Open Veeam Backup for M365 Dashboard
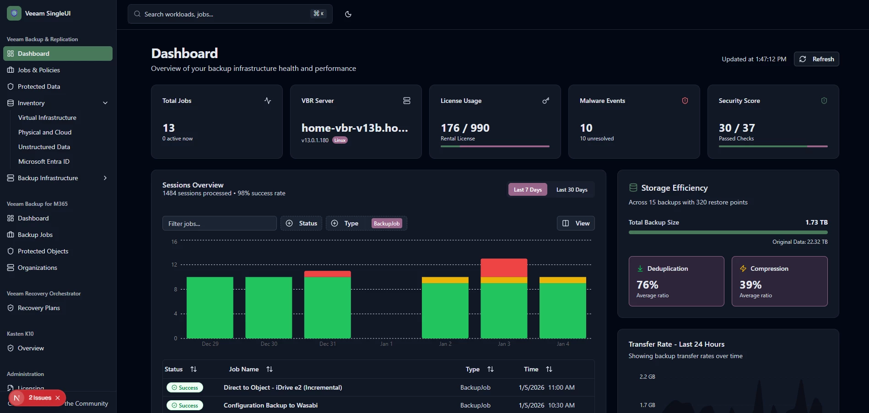This screenshot has height=413, width=869. [x=58, y=218]
